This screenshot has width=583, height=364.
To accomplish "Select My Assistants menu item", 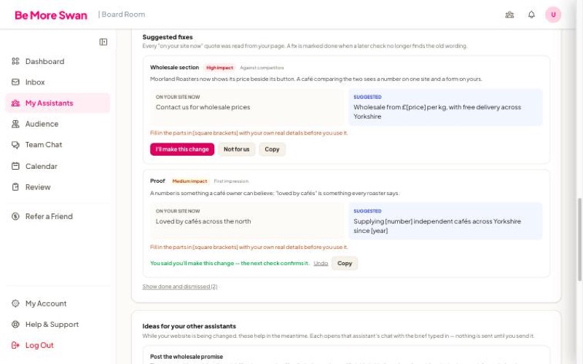I will tap(58, 103).
